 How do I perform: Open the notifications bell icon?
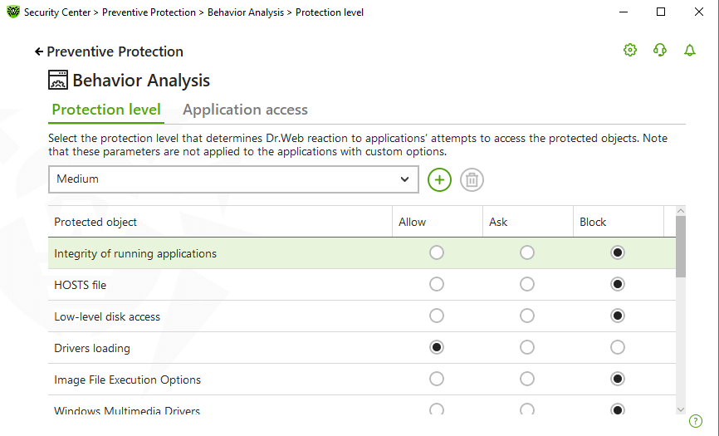(x=690, y=50)
